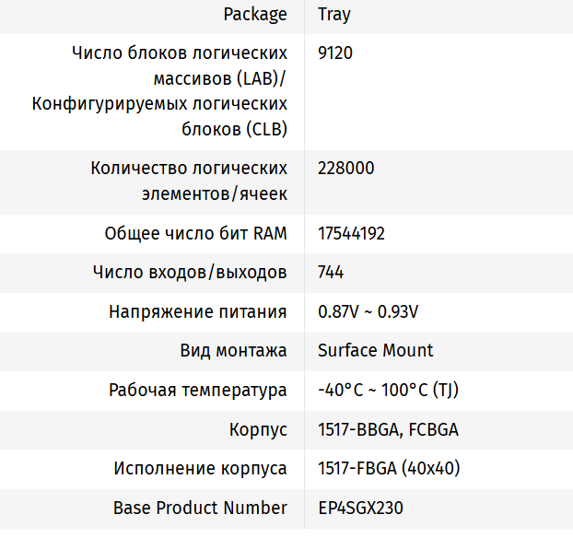Select the voltage value 0.87V ~ 0.93V
The height and width of the screenshot is (538, 573).
368,311
